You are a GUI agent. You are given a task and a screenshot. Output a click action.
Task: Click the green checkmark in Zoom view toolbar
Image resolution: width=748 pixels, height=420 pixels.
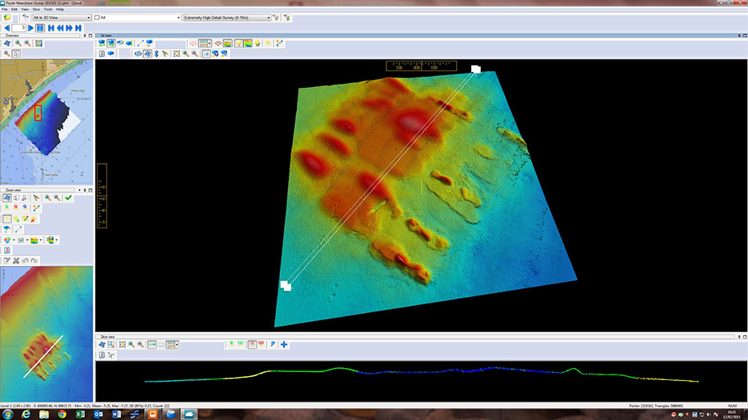[69, 198]
